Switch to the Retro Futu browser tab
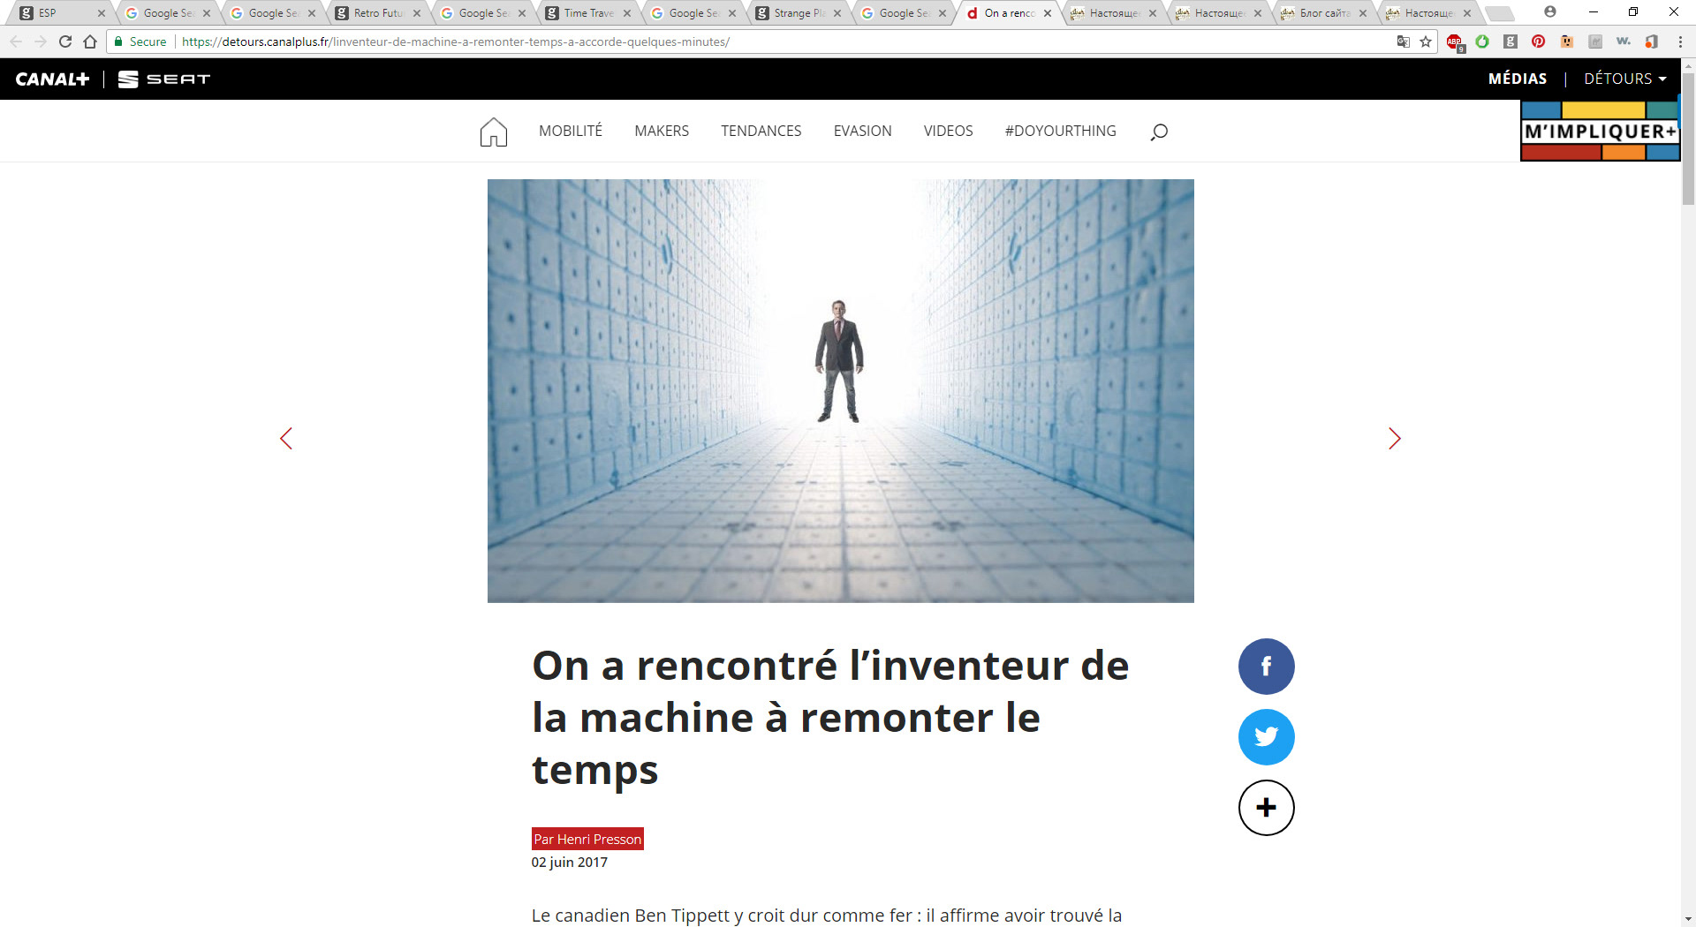Image resolution: width=1696 pixels, height=927 pixels. coord(378,13)
